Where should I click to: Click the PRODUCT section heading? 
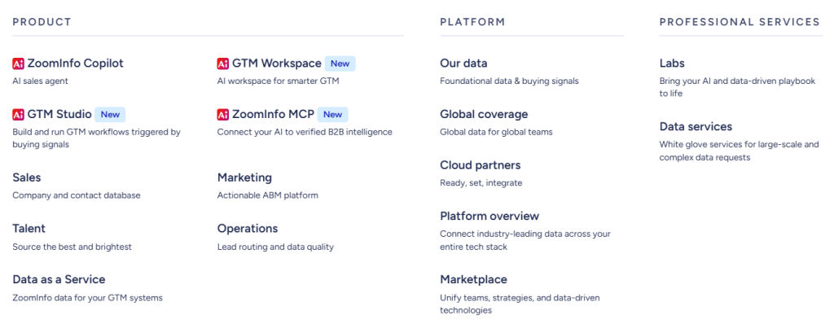pyautogui.click(x=42, y=22)
